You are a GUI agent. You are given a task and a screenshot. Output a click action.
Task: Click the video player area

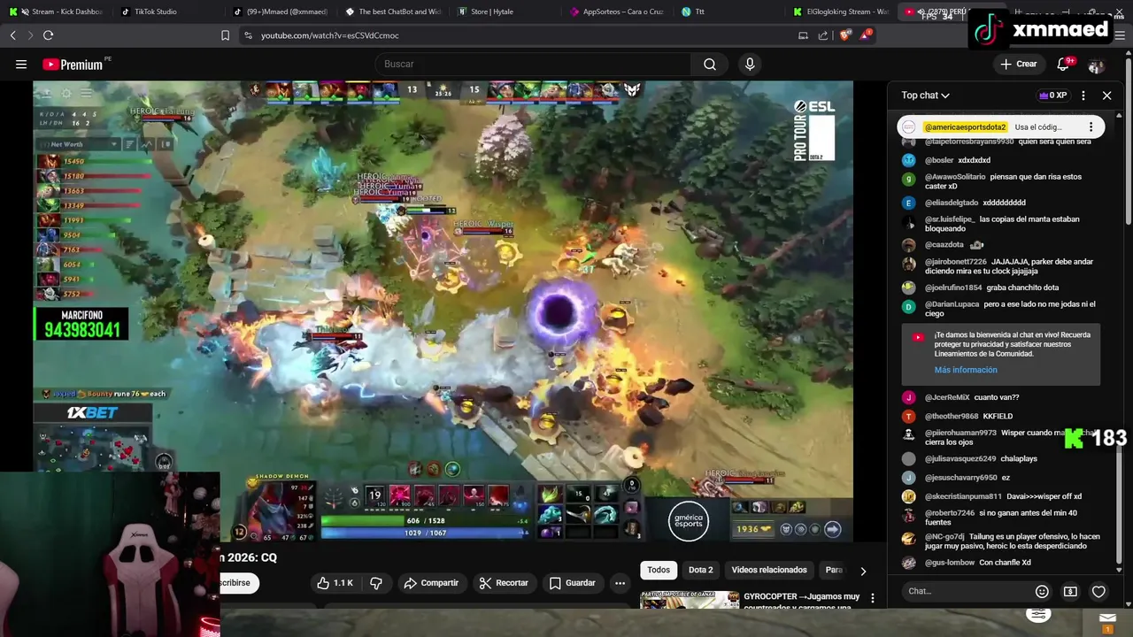(443, 311)
